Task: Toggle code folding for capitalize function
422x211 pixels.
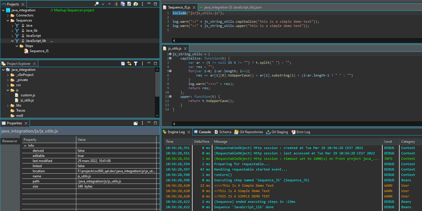Action: click(x=170, y=58)
